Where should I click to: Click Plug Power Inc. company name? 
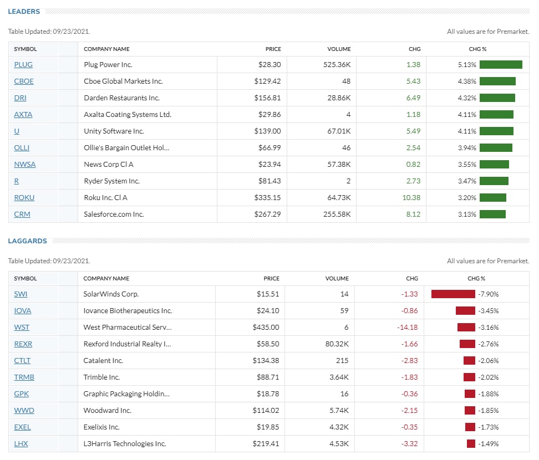coord(108,65)
